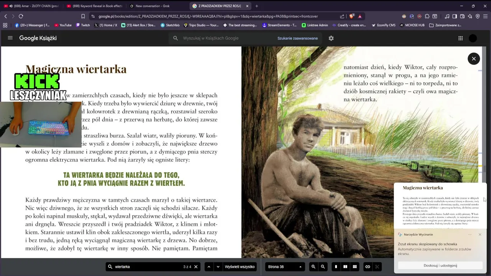Open YouTube bookmark
The image size is (491, 276).
[63, 25]
